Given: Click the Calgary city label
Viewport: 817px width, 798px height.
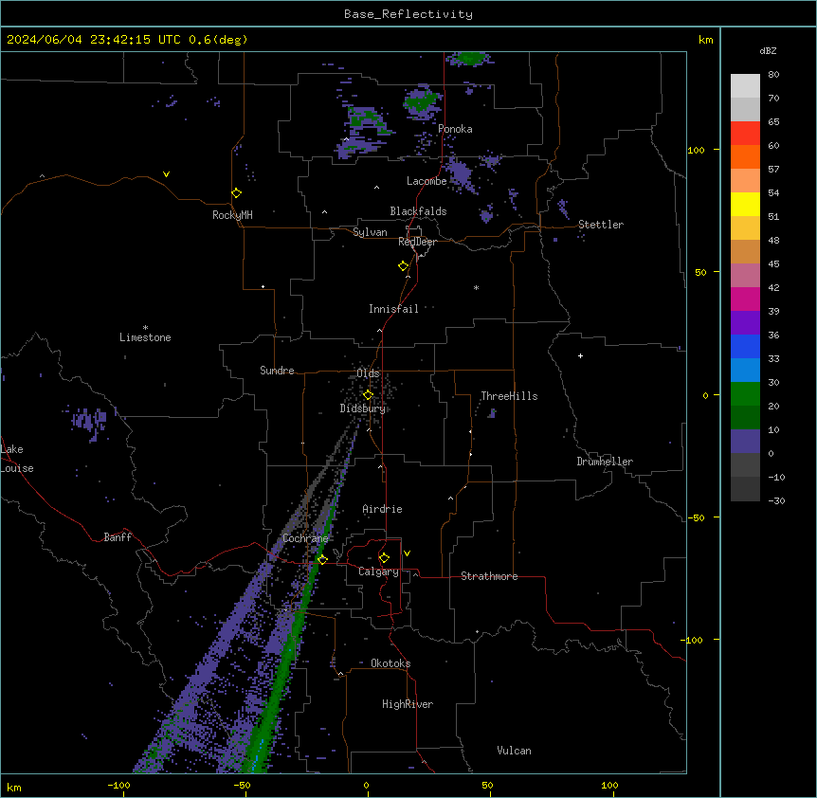Looking at the screenshot, I should tap(378, 571).
